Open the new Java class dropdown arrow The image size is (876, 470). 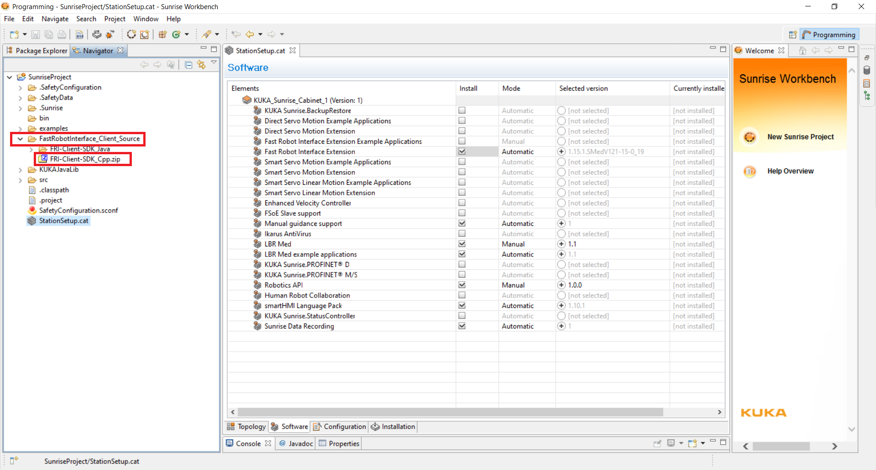(x=187, y=35)
